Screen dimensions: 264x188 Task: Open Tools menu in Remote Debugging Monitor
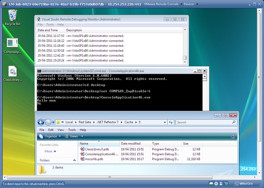point(50,25)
